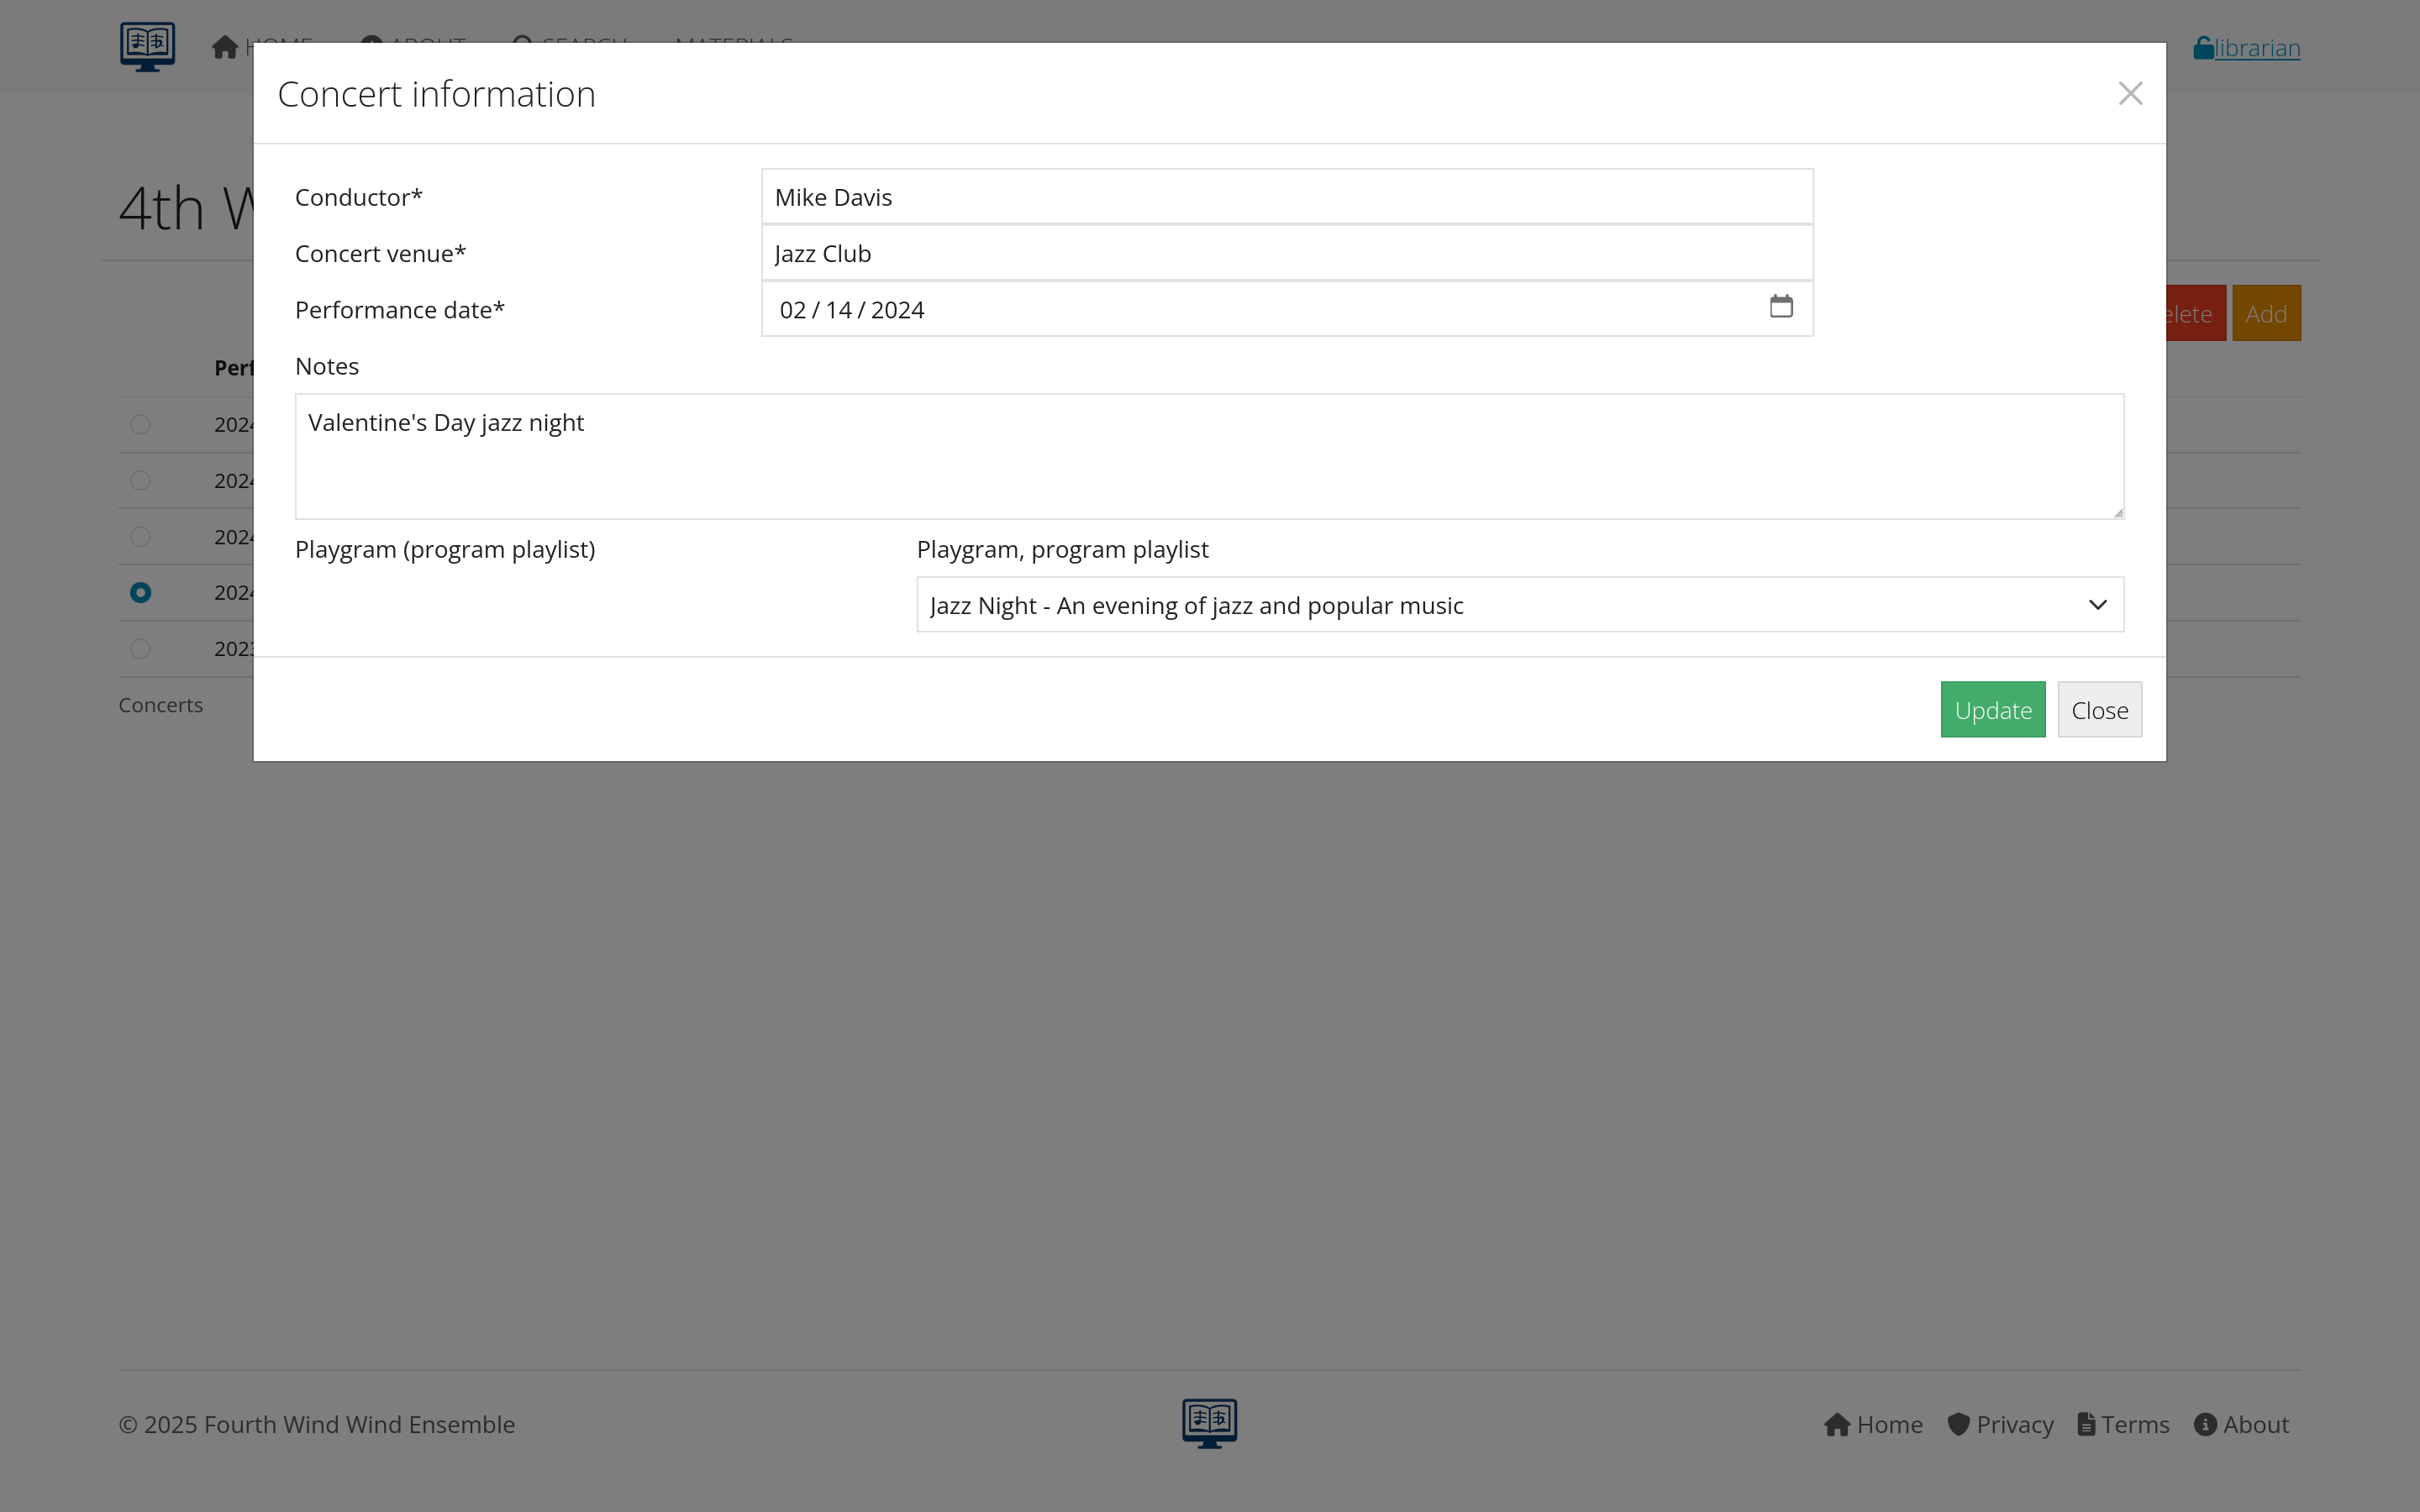Open the calendar picker for Performance date
This screenshot has height=1512, width=2420.
click(1780, 307)
